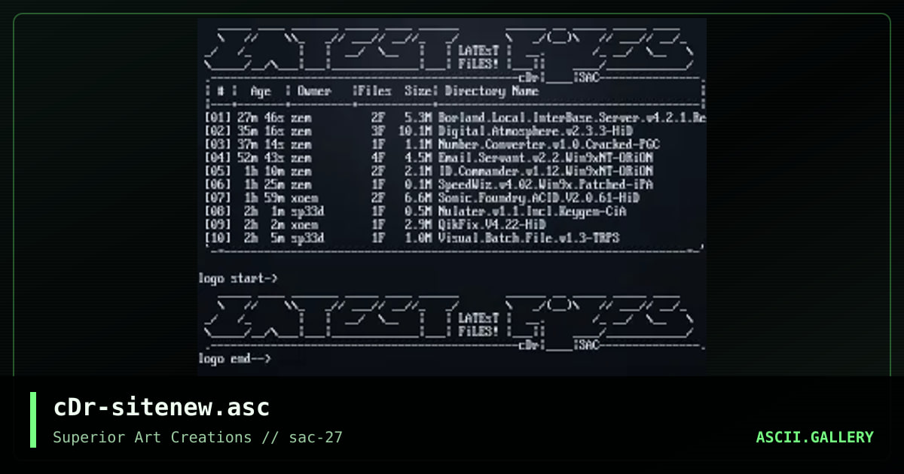
Task: Open the ASCII.GALLERY link
Action: pyautogui.click(x=814, y=437)
